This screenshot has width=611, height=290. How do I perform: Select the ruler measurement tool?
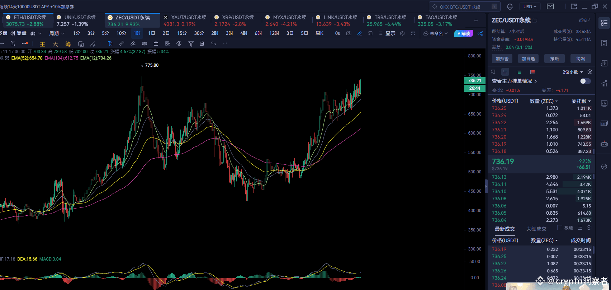point(122,44)
